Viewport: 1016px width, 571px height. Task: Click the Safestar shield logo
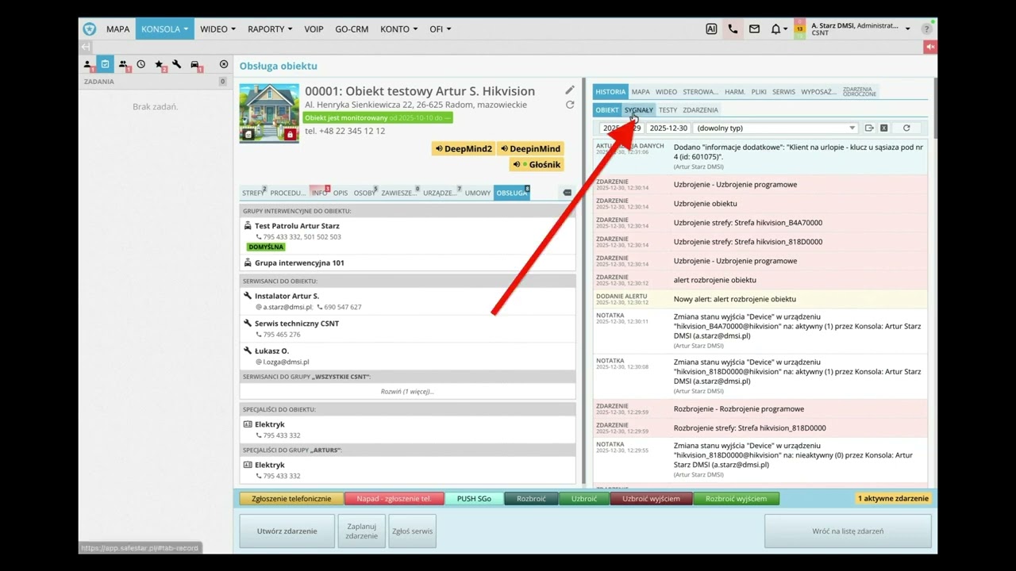[89, 29]
